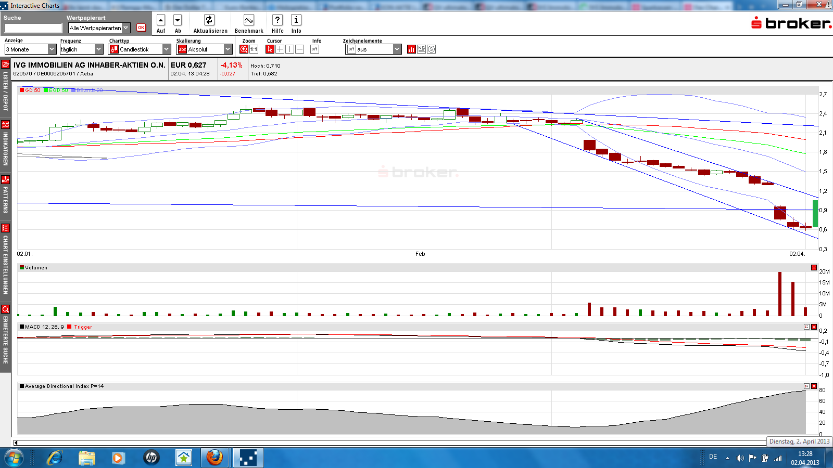Viewport: 833px width, 468px height.
Task: Reset zoom with the 1:1 icon
Action: click(254, 49)
